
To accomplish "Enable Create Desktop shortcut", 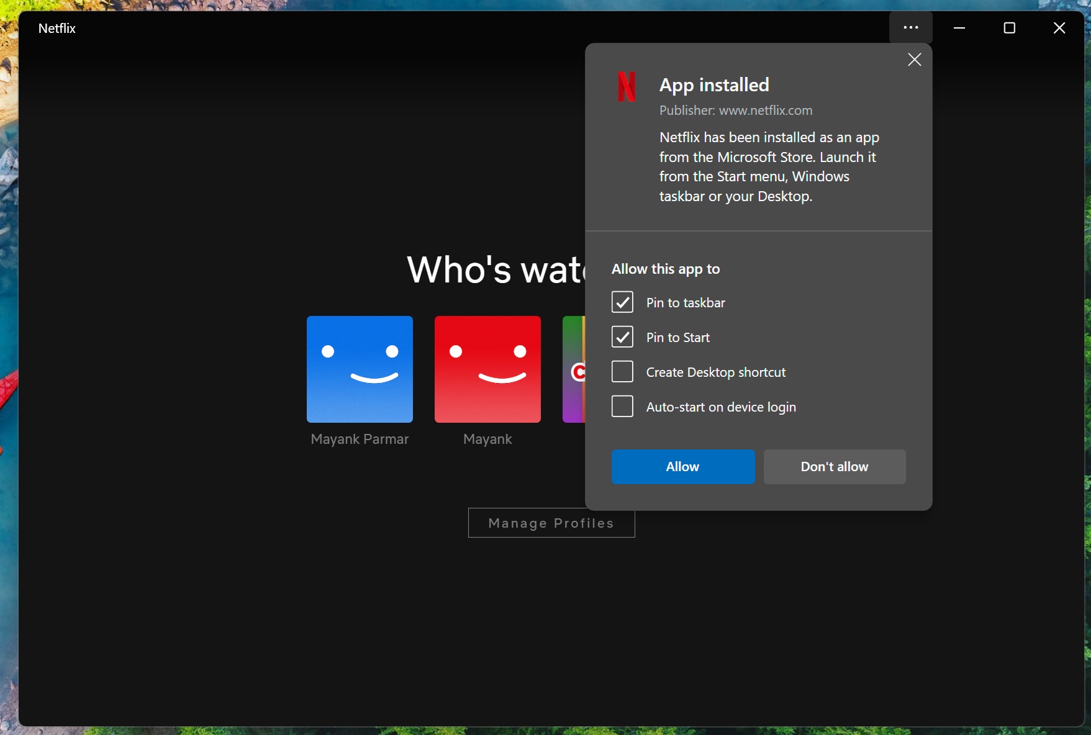I will (x=622, y=371).
